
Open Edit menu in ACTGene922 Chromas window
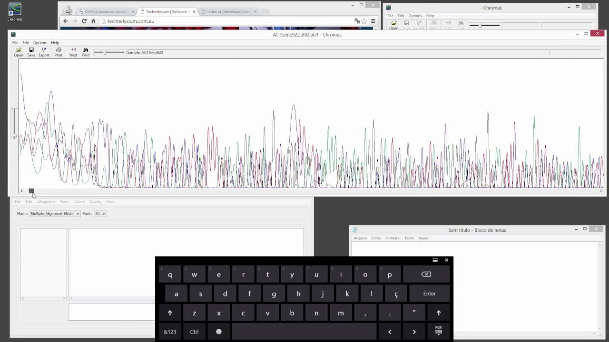[26, 43]
